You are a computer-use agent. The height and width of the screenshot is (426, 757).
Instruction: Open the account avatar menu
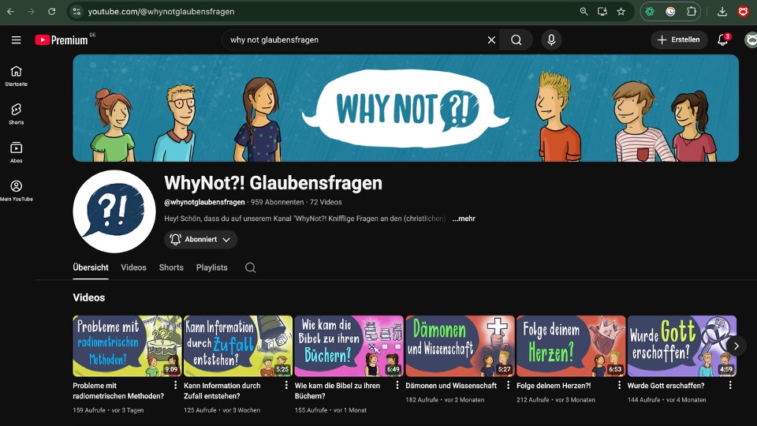(x=751, y=40)
